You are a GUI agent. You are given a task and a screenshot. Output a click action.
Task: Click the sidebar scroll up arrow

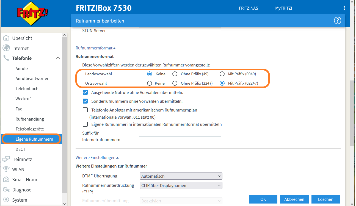tap(65, 35)
